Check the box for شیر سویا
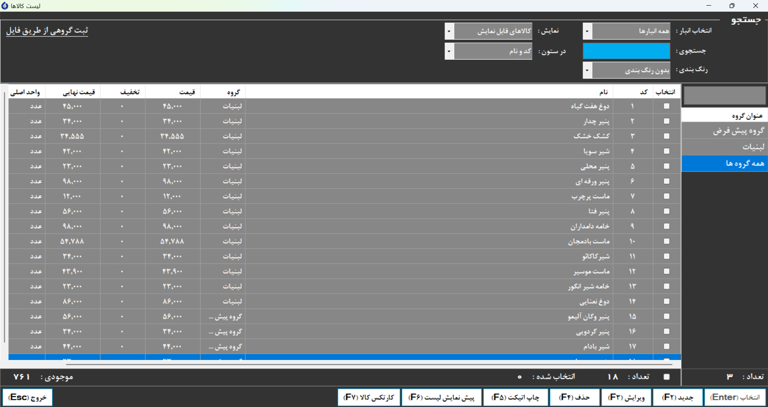The width and height of the screenshot is (768, 407). click(666, 151)
